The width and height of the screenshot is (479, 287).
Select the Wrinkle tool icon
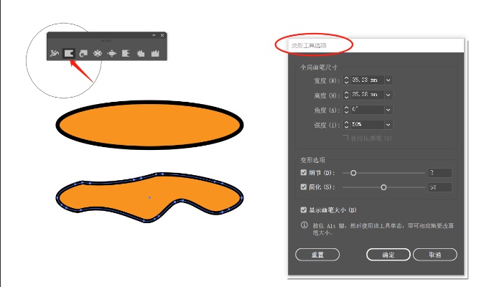tap(155, 53)
